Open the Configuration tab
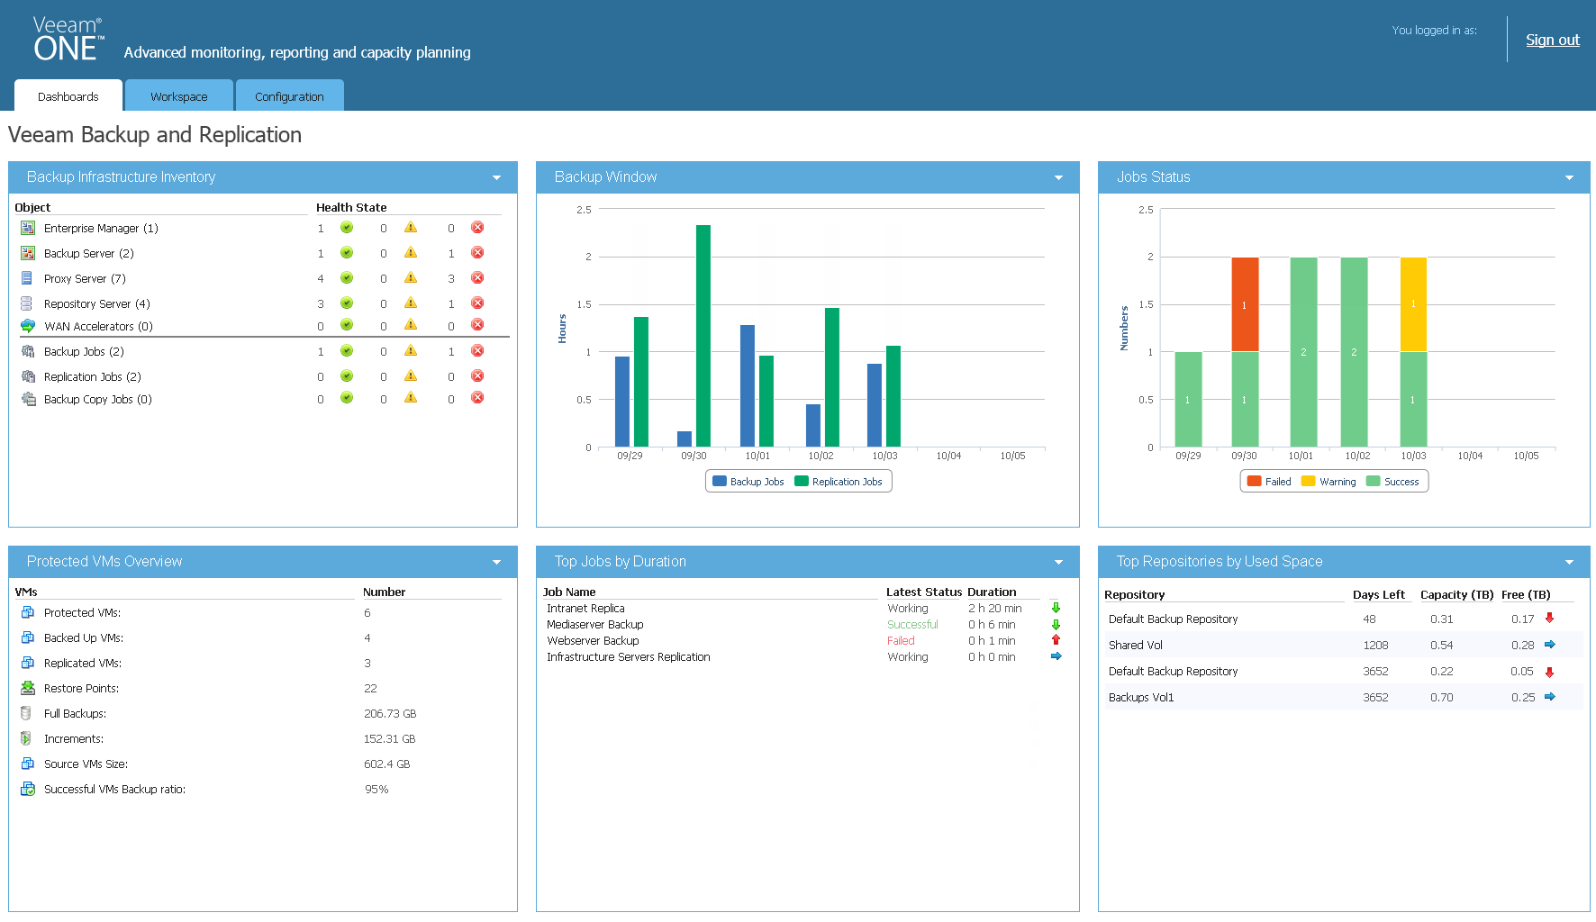The image size is (1596, 922). pos(289,95)
